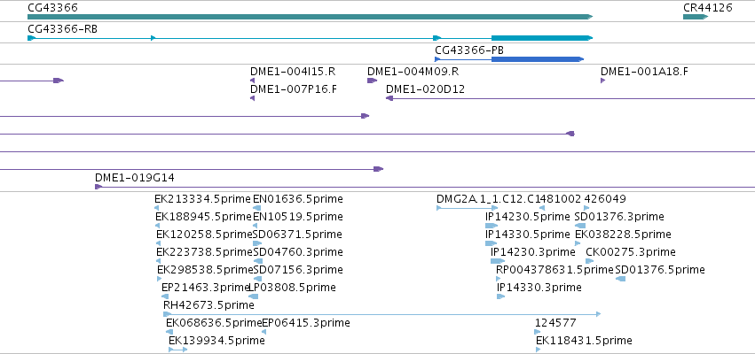The height and width of the screenshot is (354, 755).
Task: Click the DME1-019G14 feature start arrow
Action: [x=98, y=187]
